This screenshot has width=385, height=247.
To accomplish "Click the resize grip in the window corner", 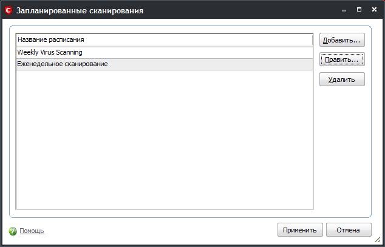I will click(377, 240).
